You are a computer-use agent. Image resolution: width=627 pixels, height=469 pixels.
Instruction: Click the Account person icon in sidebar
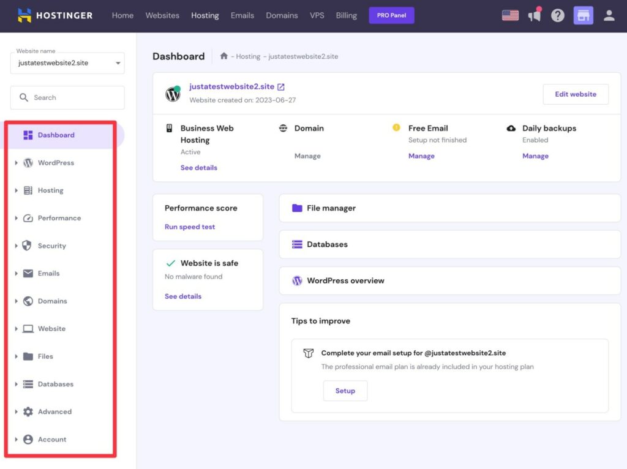[28, 439]
